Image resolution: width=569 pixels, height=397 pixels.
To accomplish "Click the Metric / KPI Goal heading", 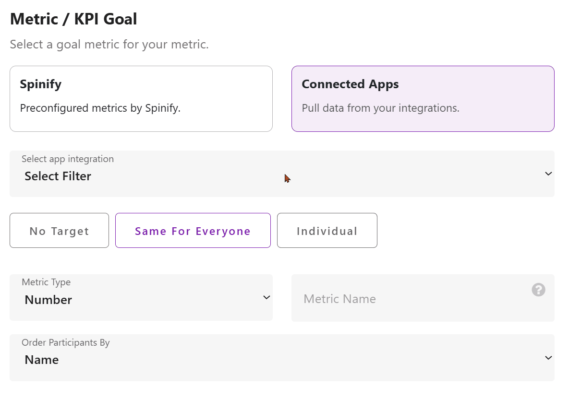I will (73, 19).
